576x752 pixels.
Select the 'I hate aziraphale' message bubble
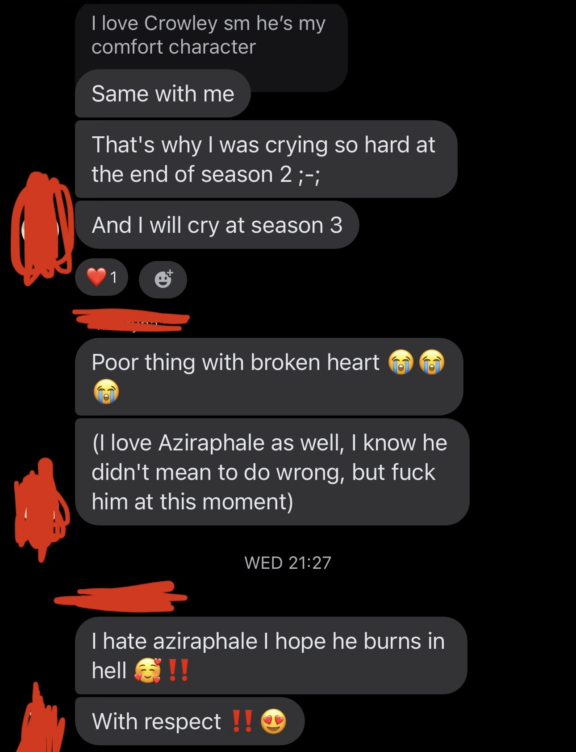point(271,655)
